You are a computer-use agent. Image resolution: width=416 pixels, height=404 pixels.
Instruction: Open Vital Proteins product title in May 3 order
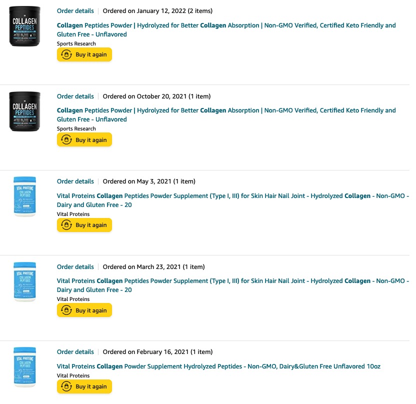coord(233,200)
